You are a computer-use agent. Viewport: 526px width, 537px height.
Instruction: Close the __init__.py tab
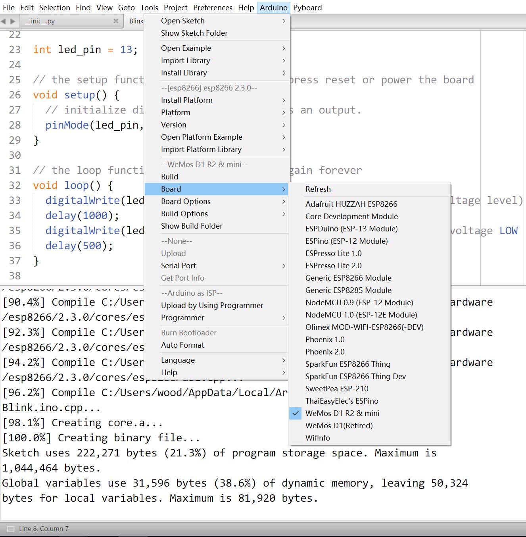click(116, 21)
